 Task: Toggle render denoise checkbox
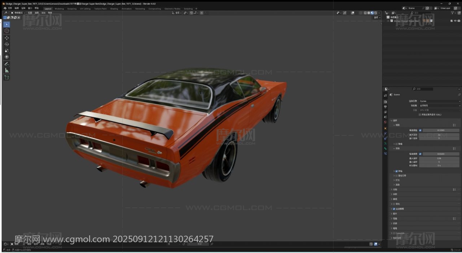pyautogui.click(x=396, y=171)
